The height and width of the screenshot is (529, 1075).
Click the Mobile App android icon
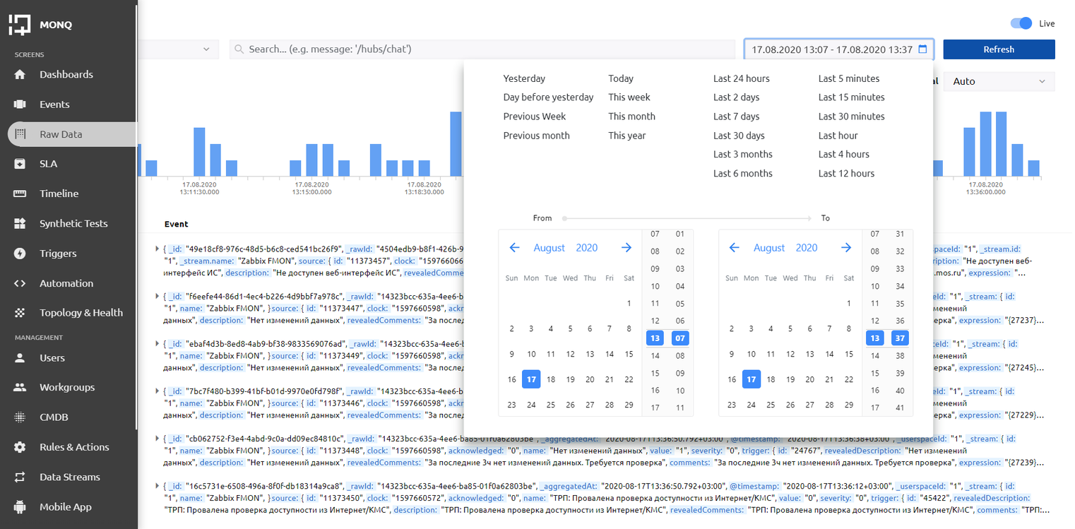pos(20,507)
